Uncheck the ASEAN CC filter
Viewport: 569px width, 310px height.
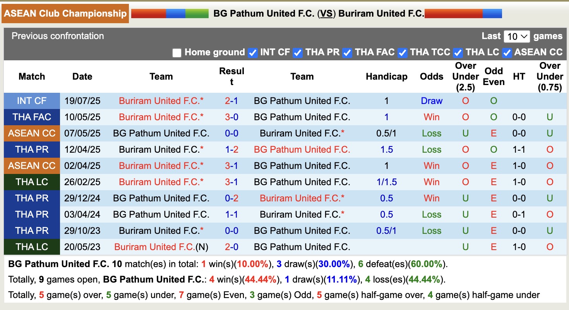click(506, 53)
